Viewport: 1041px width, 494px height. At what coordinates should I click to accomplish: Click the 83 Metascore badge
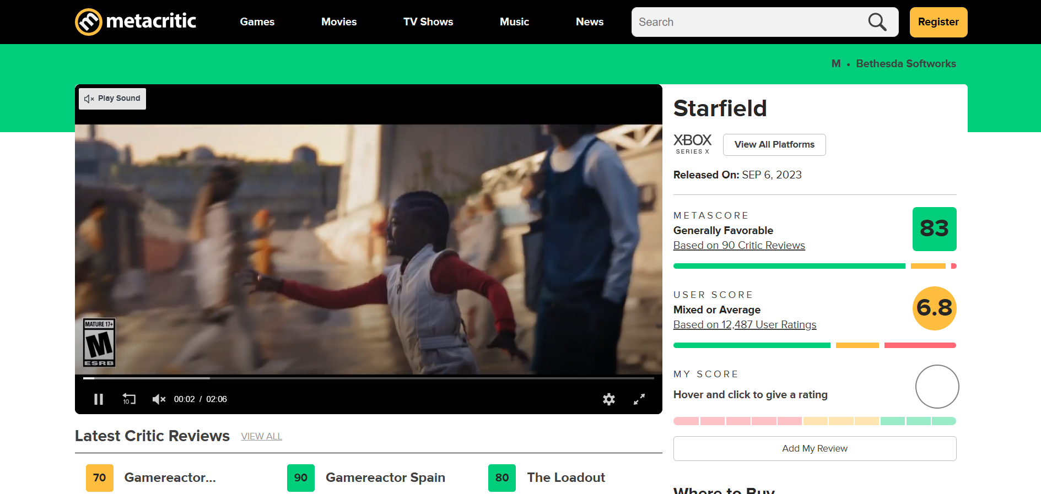coord(935,229)
